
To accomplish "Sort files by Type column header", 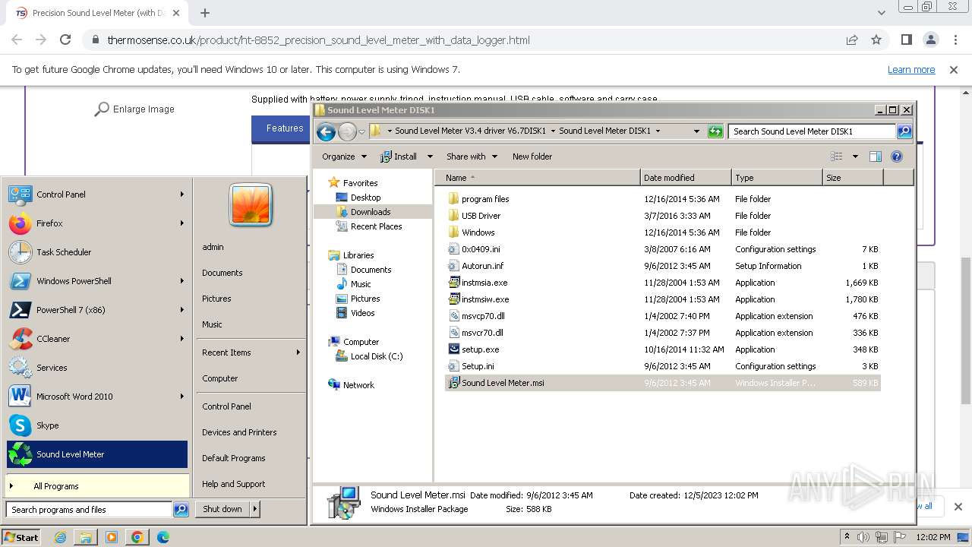I will click(777, 178).
